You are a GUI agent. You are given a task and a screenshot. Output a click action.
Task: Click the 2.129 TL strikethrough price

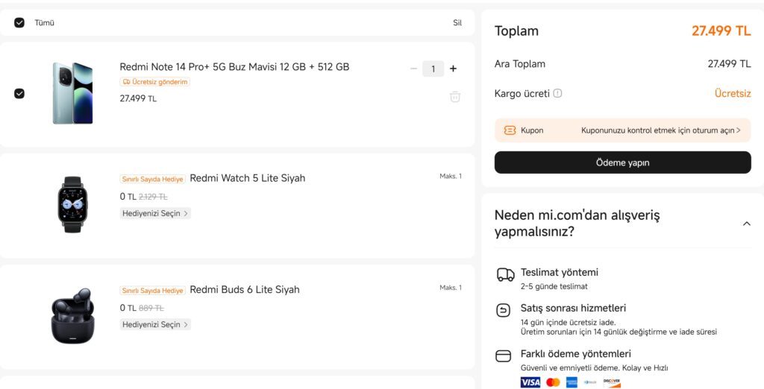pos(153,197)
